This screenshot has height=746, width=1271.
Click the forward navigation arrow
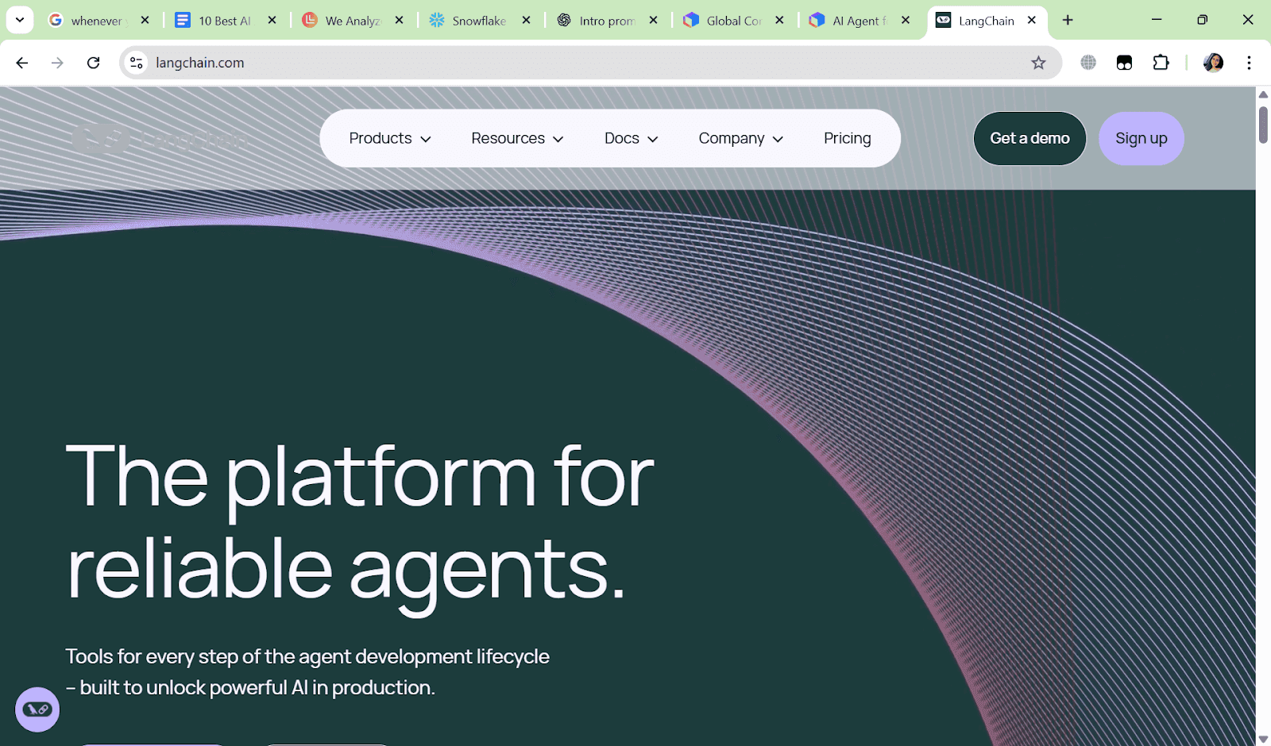[56, 63]
